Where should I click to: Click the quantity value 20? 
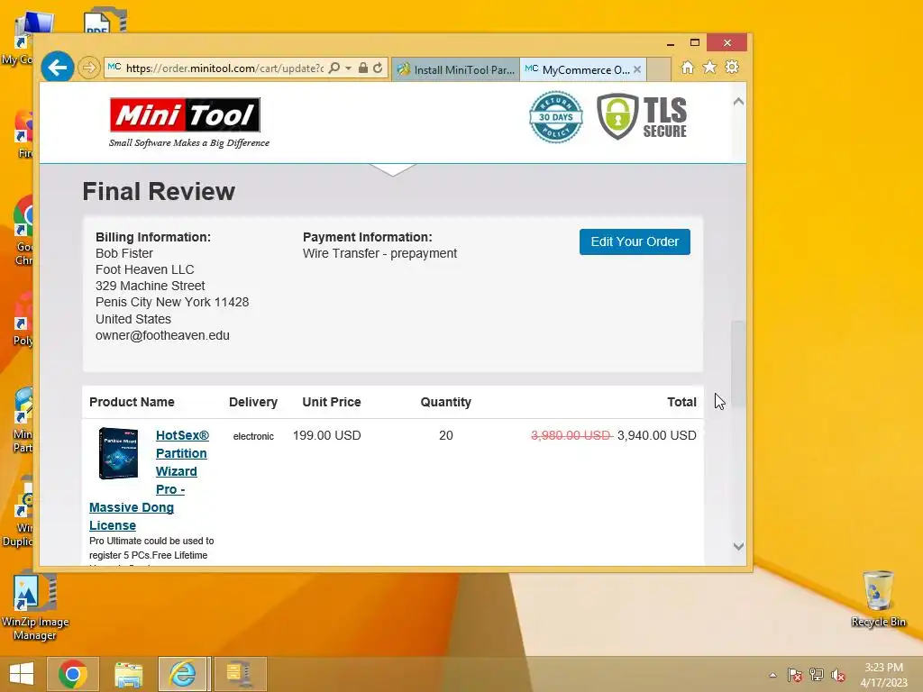pos(445,435)
